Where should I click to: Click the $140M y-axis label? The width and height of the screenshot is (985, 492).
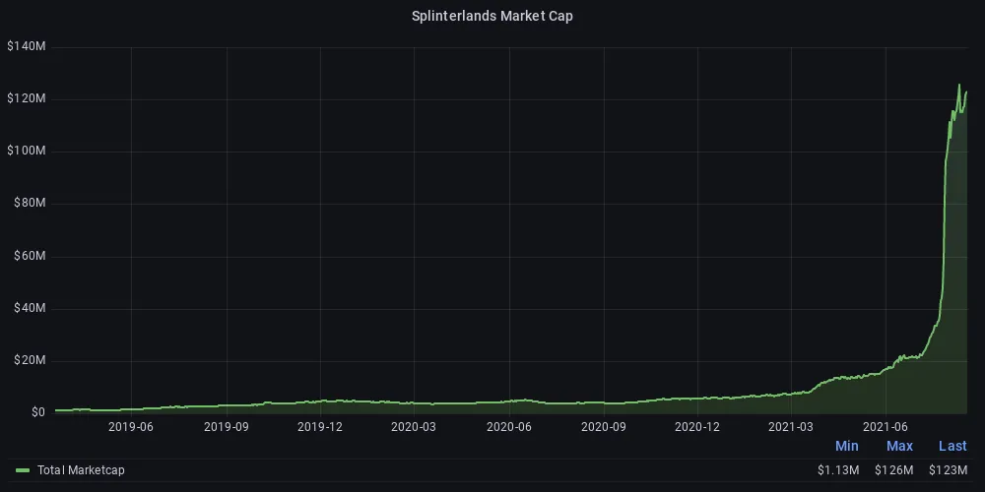pos(26,46)
